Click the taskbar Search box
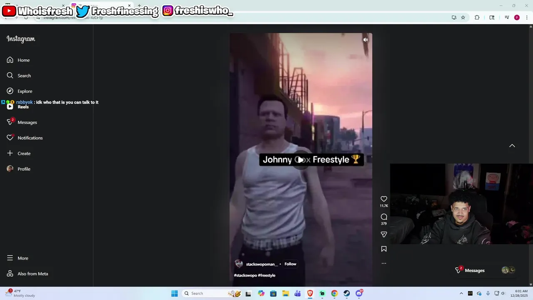Viewport: 533px width, 300px height. (212, 293)
